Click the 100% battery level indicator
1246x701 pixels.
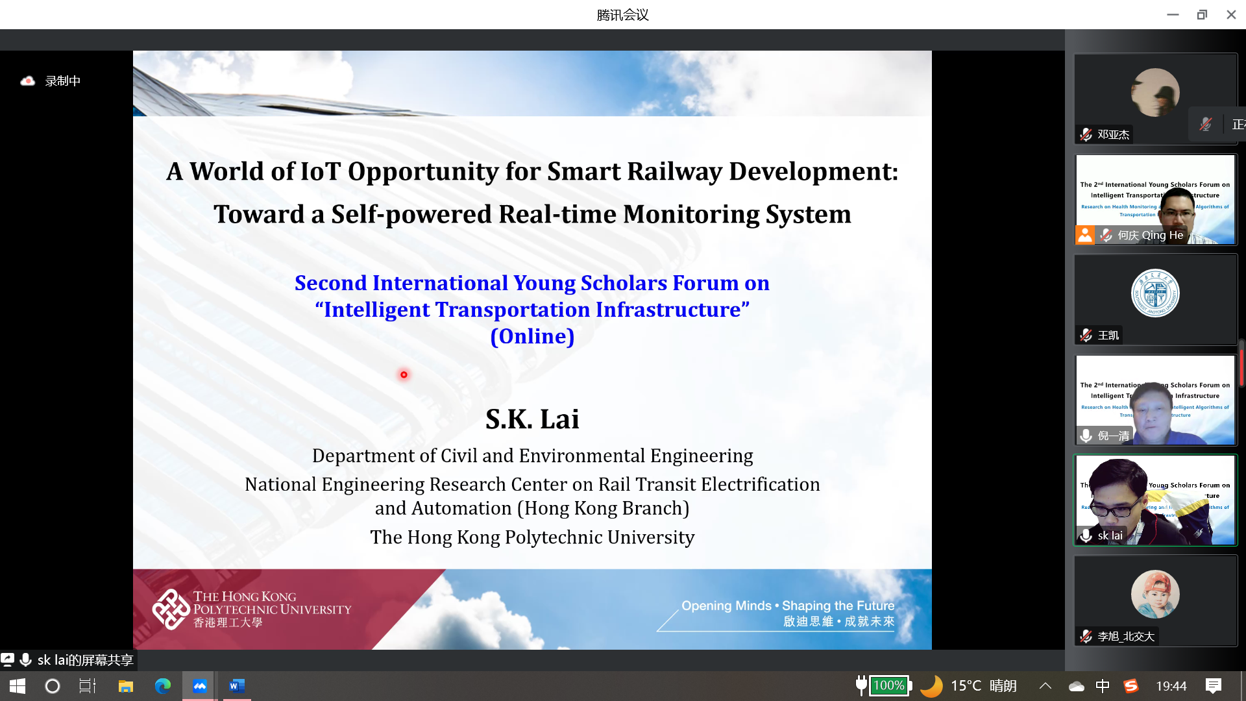tap(889, 685)
